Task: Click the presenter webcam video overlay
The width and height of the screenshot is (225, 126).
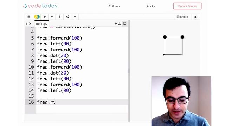Action: click(x=181, y=101)
